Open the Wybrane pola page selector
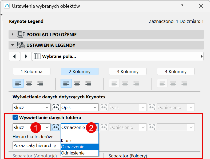The height and width of the screenshot is (159, 210). [118, 56]
